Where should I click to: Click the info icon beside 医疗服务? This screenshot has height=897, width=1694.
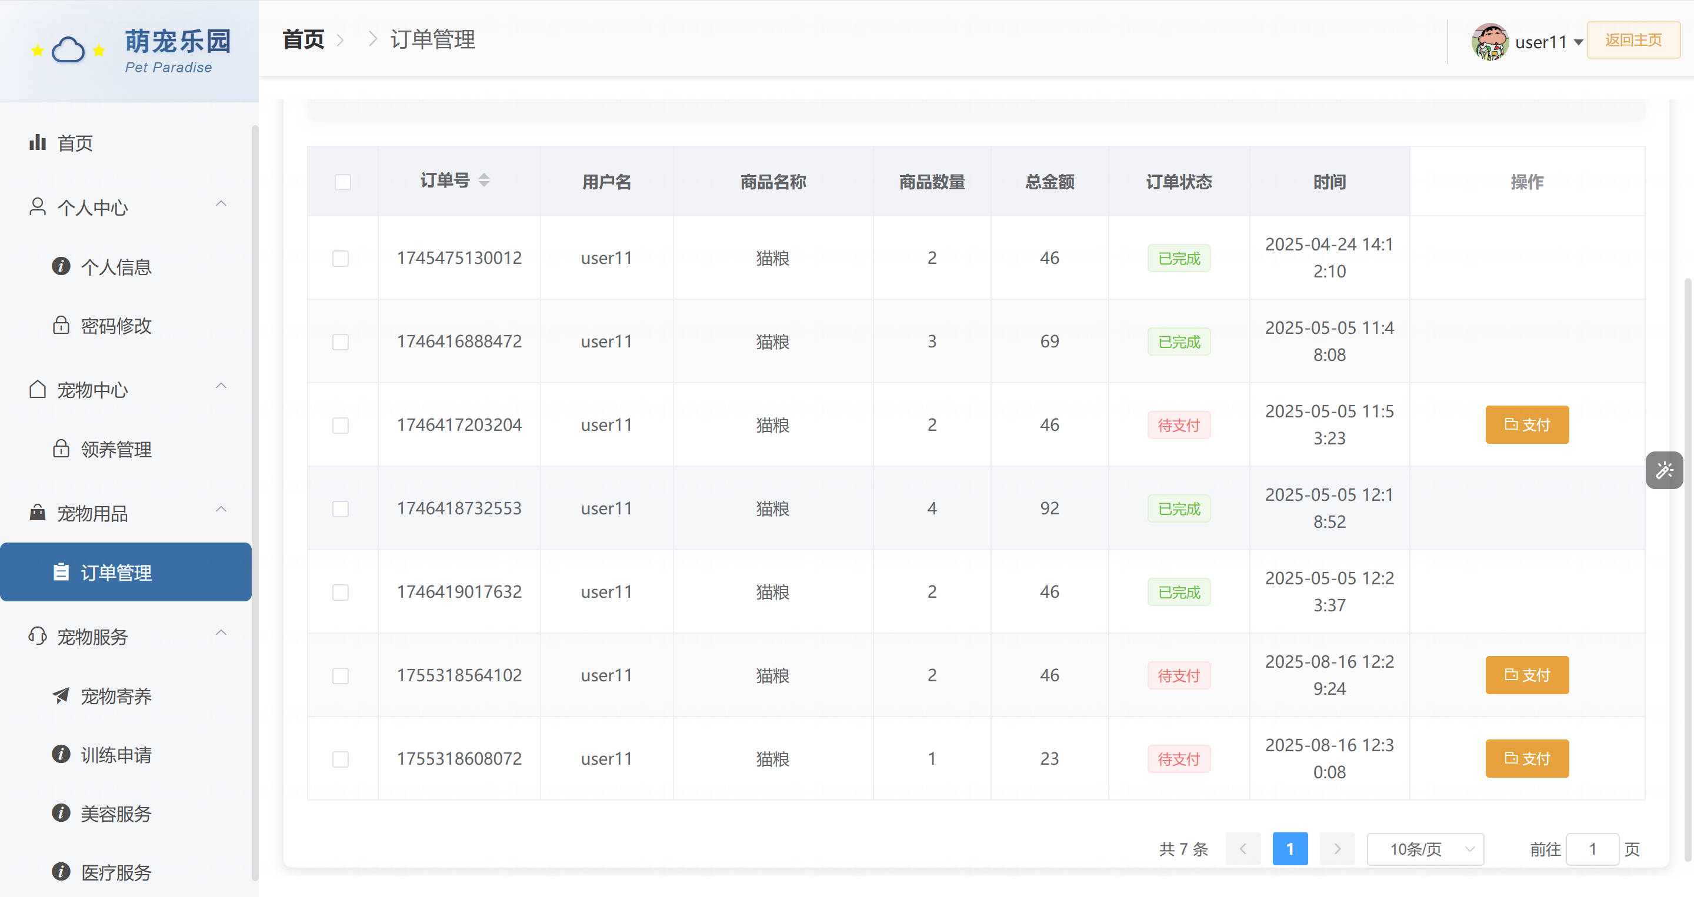(61, 871)
